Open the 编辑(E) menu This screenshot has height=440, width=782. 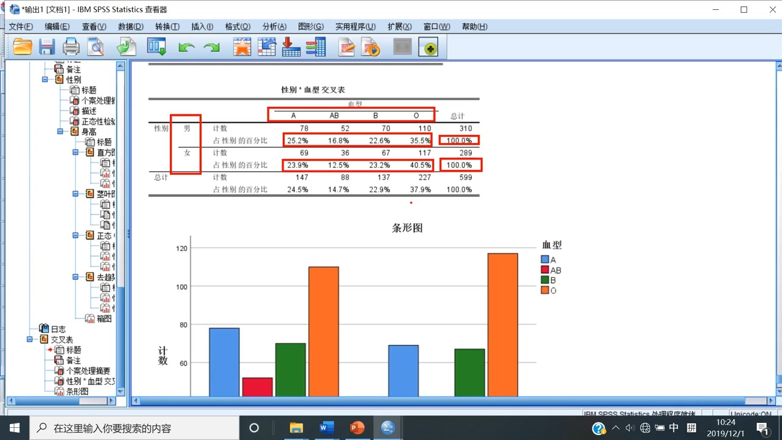(x=57, y=27)
